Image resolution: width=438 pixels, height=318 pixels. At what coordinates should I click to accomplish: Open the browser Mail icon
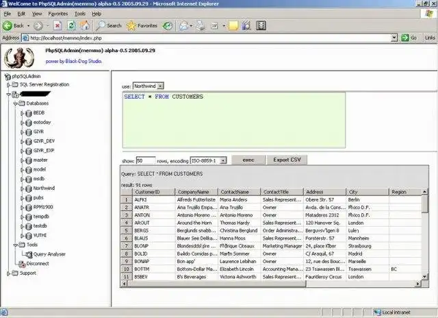pos(184,25)
